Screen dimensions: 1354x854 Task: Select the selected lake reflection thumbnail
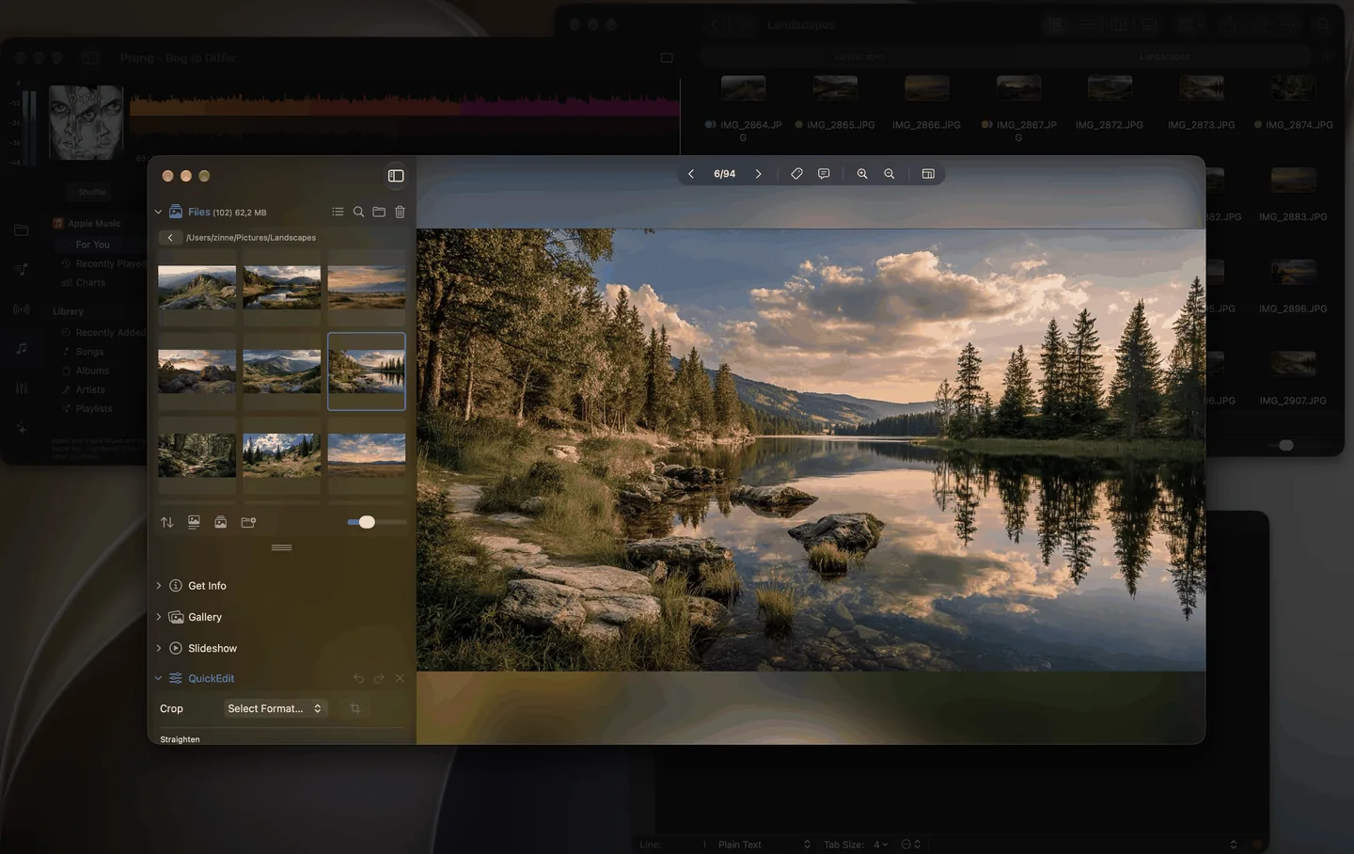pyautogui.click(x=367, y=372)
